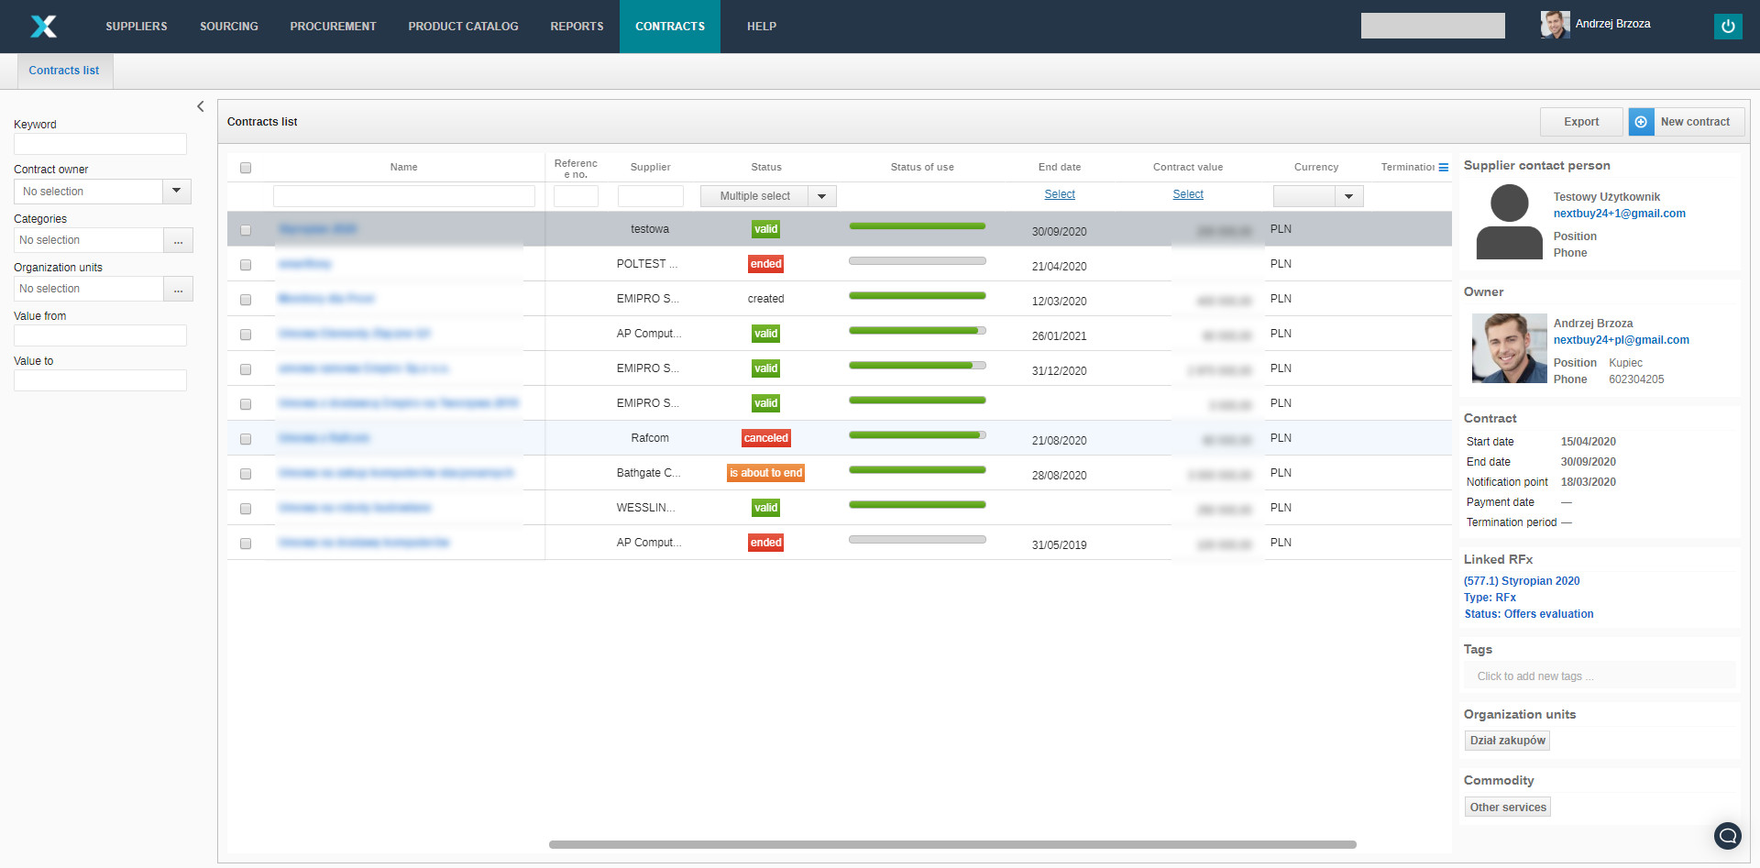Focus the Keyword input field
The image size is (1760, 868).
point(100,144)
